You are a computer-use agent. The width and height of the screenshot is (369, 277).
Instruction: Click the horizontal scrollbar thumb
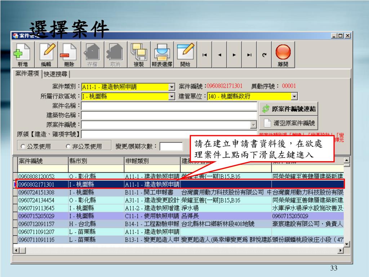[x=23, y=250]
